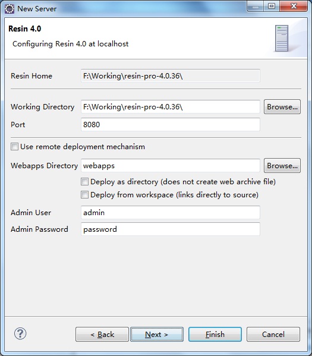The width and height of the screenshot is (312, 356).
Task: Check Deploy from workspace option
Action: coord(84,195)
